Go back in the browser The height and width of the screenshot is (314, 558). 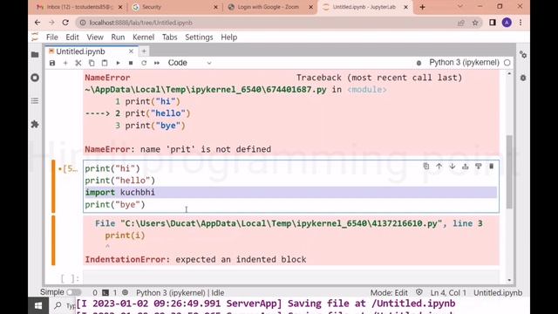click(x=37, y=23)
